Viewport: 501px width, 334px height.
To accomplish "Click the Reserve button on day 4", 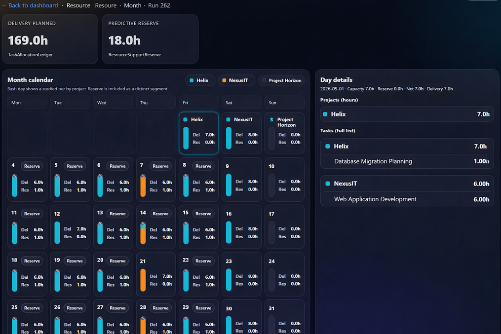I will point(32,166).
